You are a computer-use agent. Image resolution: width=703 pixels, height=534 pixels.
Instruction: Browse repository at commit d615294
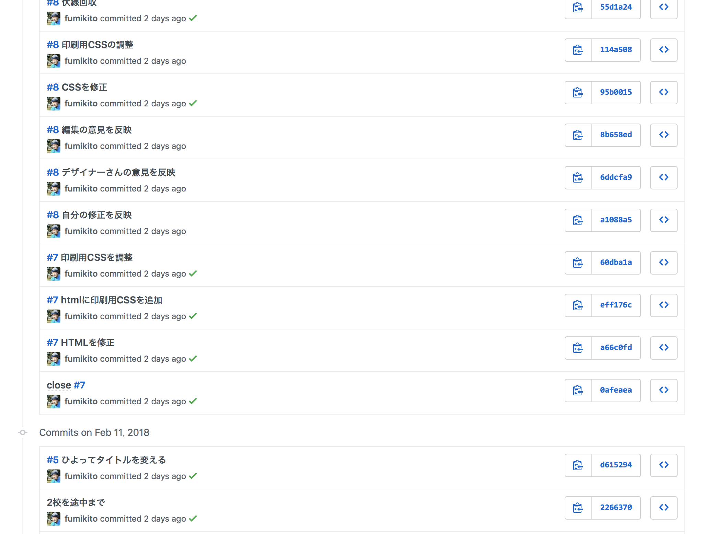click(664, 465)
